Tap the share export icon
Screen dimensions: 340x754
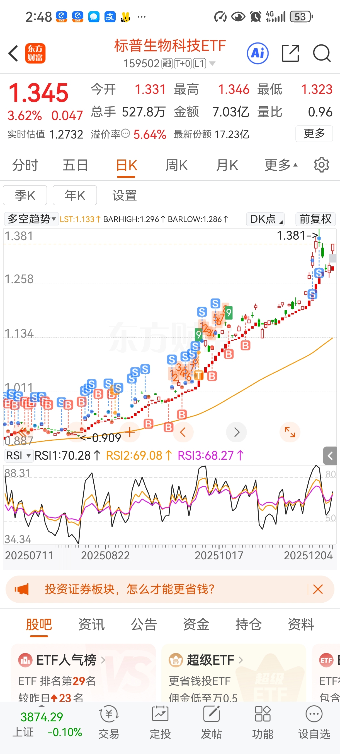290,53
